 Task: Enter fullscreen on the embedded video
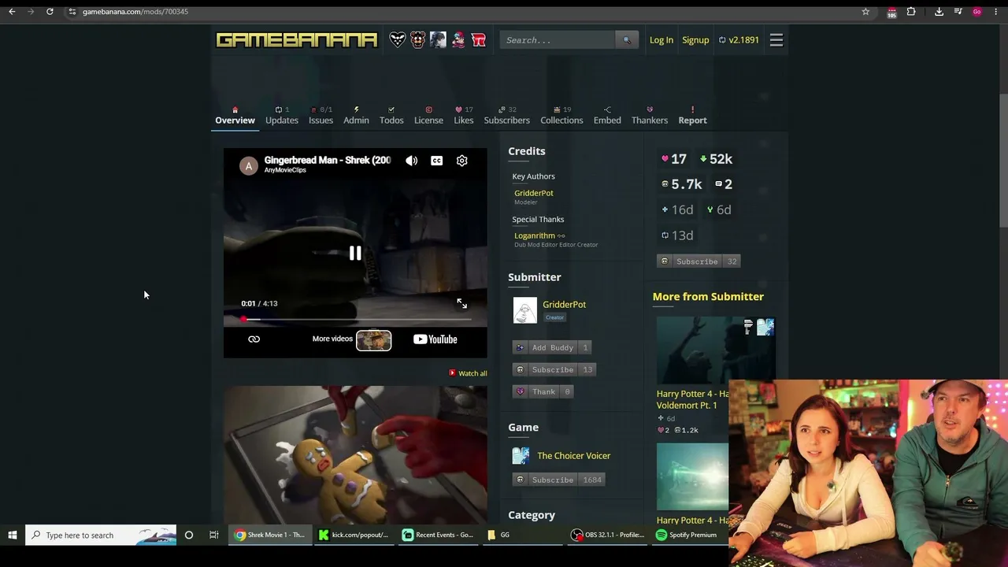(462, 304)
